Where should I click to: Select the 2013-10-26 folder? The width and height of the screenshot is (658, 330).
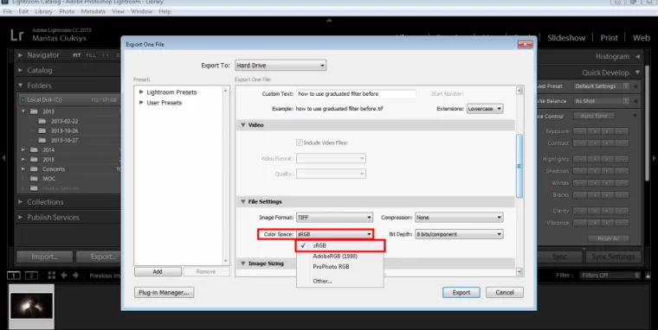click(x=64, y=130)
